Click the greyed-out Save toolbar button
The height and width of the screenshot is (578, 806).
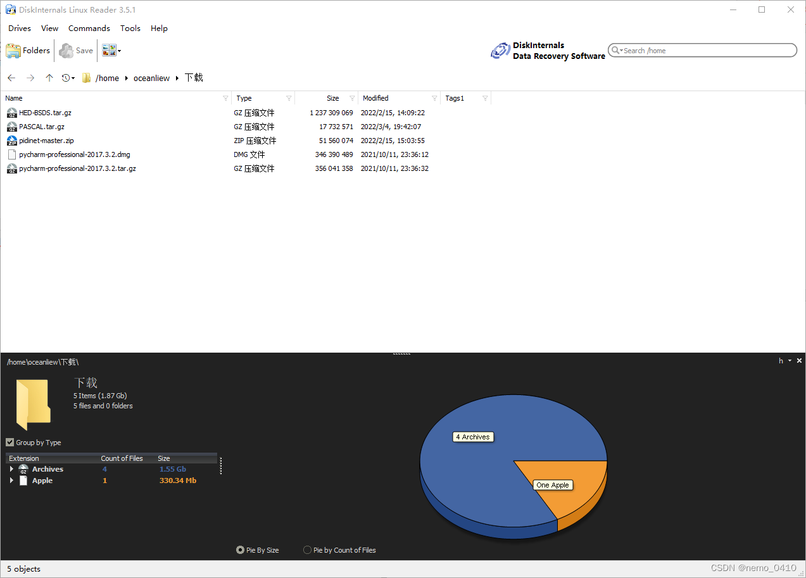click(x=76, y=51)
